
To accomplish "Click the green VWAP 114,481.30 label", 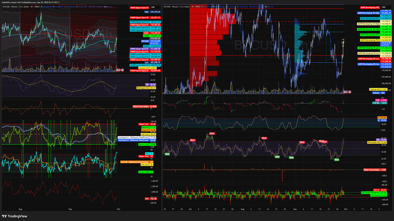I will click(x=152, y=36).
